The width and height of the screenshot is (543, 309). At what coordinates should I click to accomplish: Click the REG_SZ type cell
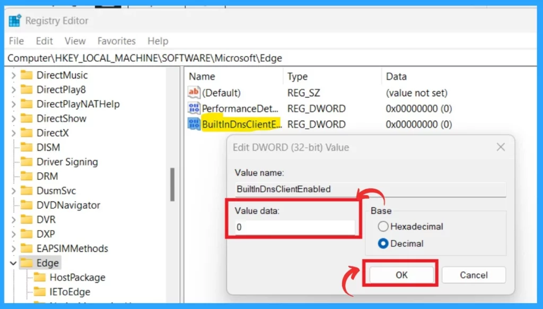point(303,93)
